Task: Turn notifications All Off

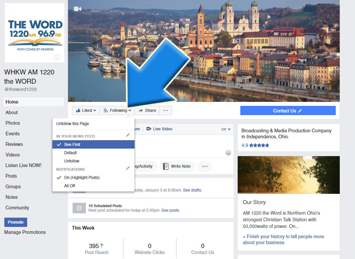Action: click(70, 186)
